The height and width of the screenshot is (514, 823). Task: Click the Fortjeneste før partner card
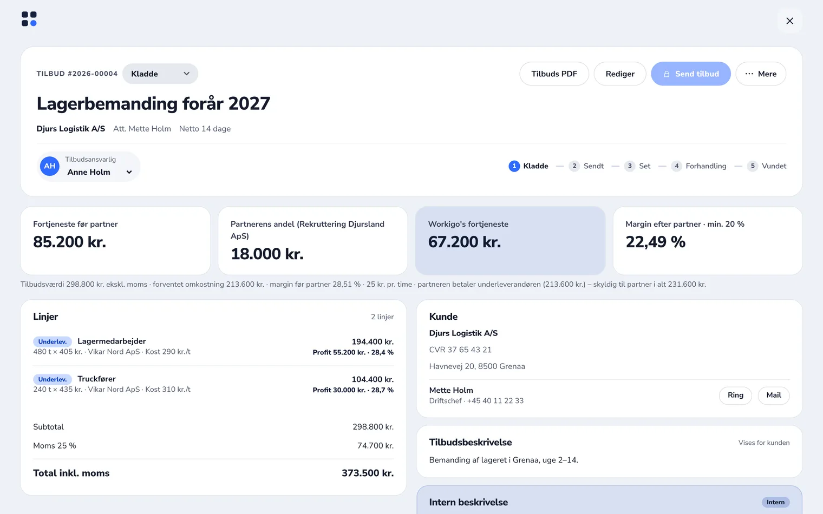[115, 241]
